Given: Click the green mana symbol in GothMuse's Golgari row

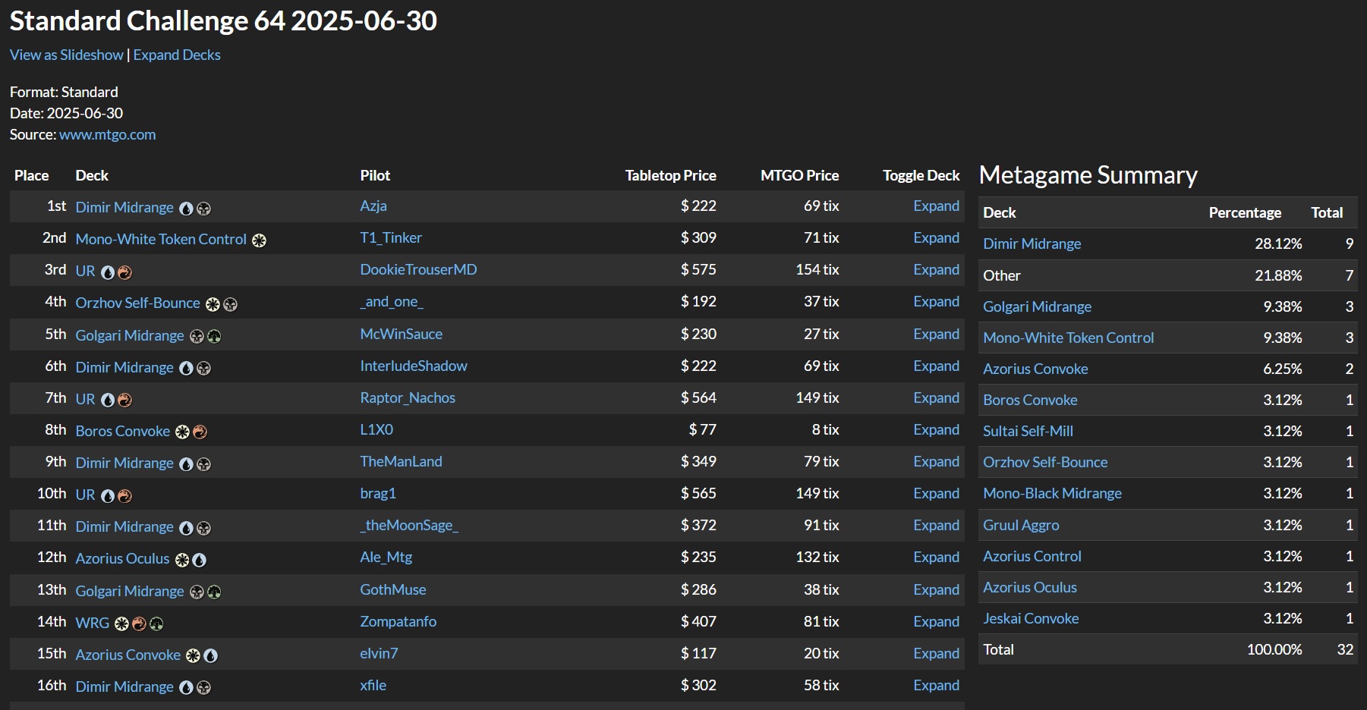Looking at the screenshot, I should pyautogui.click(x=214, y=592).
